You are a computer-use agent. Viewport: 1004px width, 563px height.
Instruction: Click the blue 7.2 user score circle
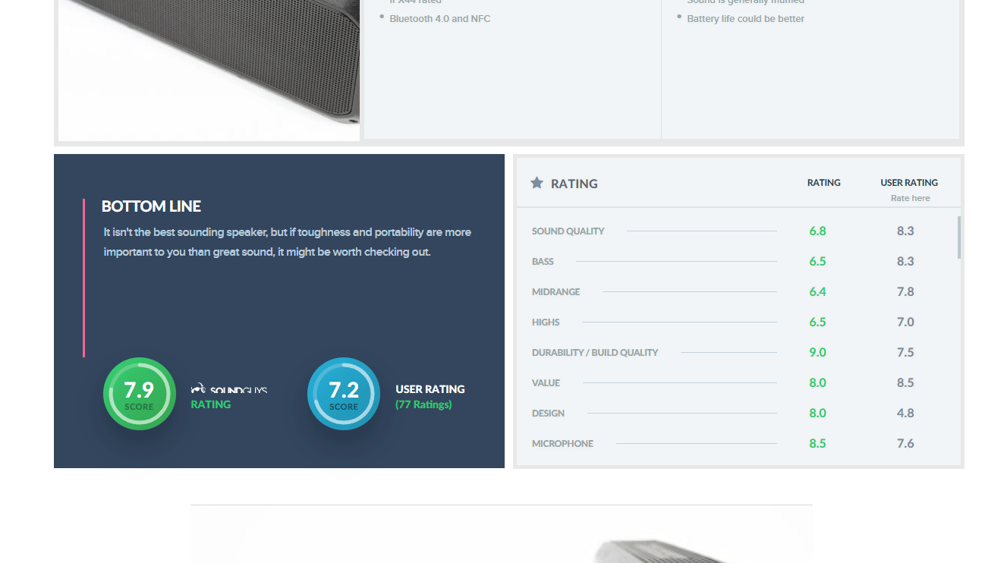[x=344, y=394]
